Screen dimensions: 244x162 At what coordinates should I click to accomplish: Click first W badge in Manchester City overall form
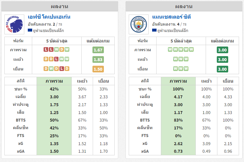coord(170,49)
